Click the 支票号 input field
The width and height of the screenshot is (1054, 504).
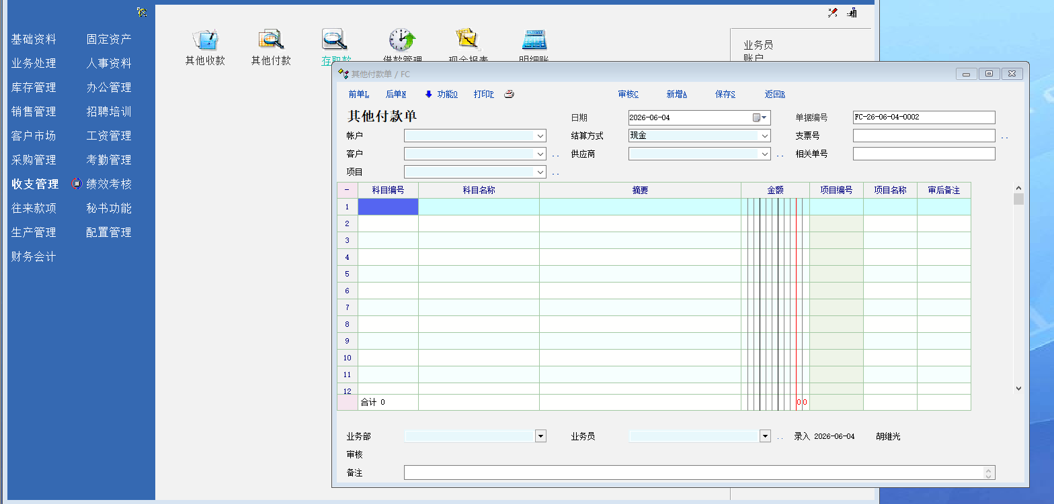point(924,136)
